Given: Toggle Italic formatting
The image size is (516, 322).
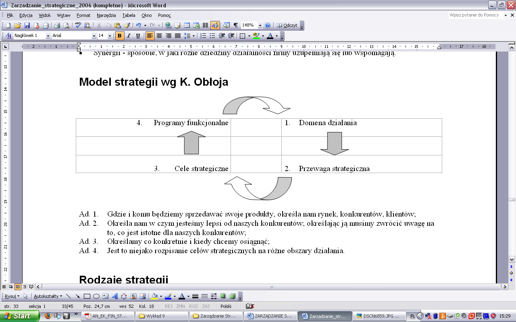Looking at the screenshot, I should click(x=129, y=36).
